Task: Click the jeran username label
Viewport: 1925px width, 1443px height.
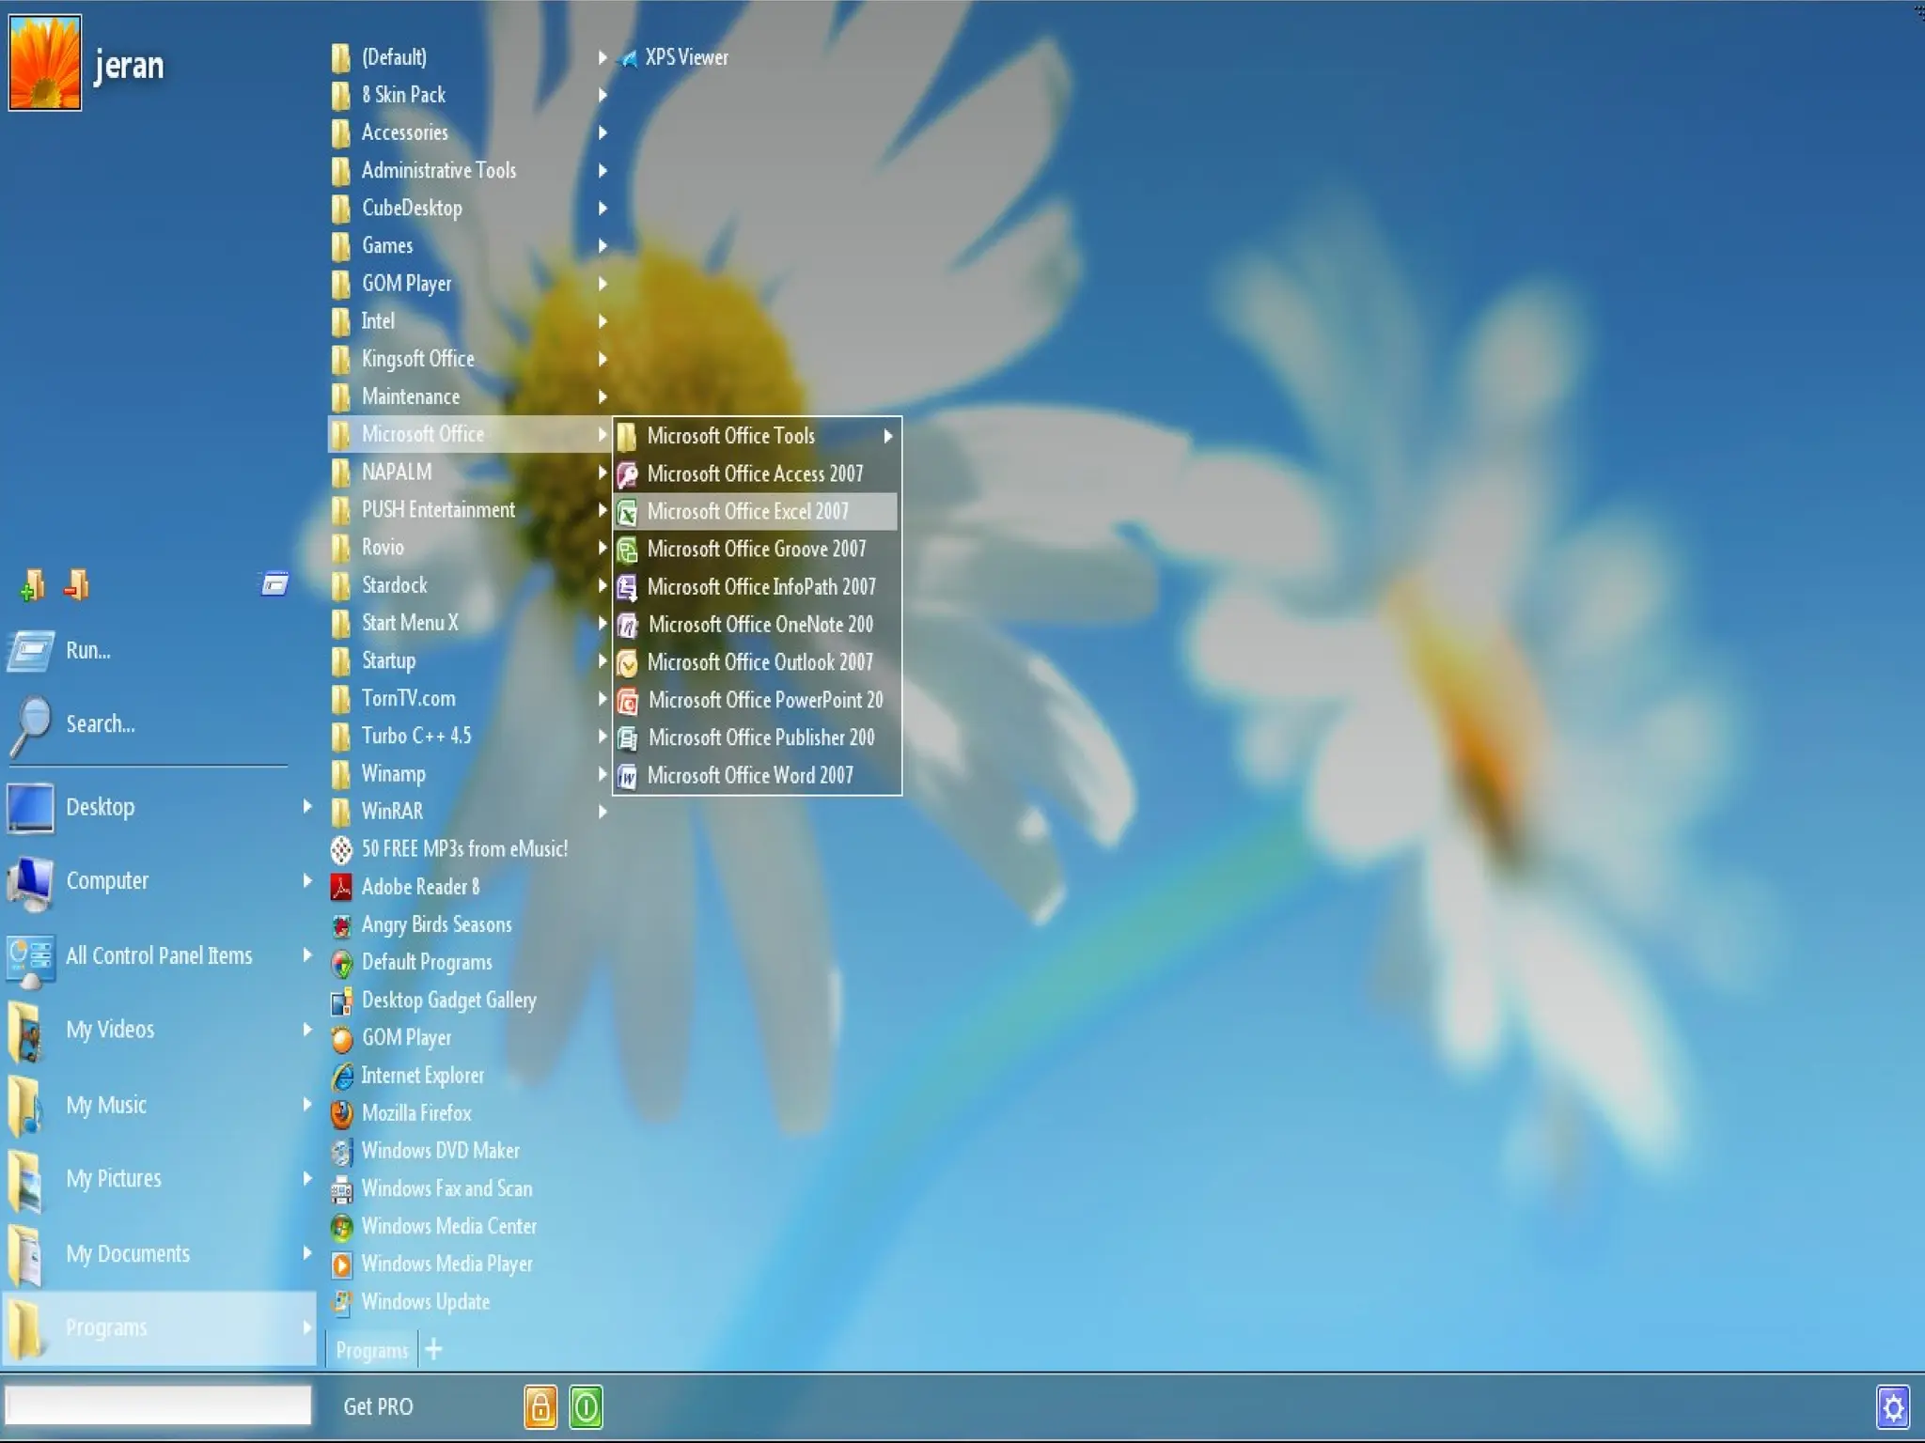Action: [129, 65]
